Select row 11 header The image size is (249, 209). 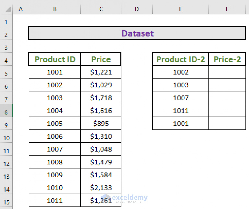(x=6, y=149)
